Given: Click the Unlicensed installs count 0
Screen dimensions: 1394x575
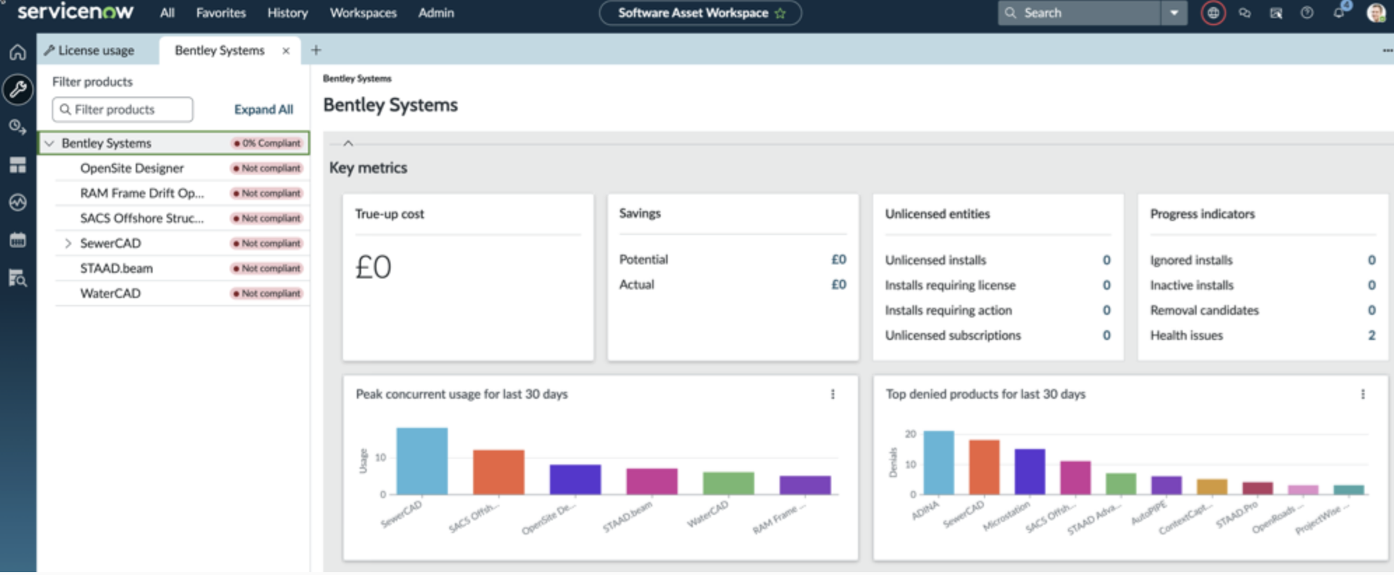Looking at the screenshot, I should tap(1106, 260).
